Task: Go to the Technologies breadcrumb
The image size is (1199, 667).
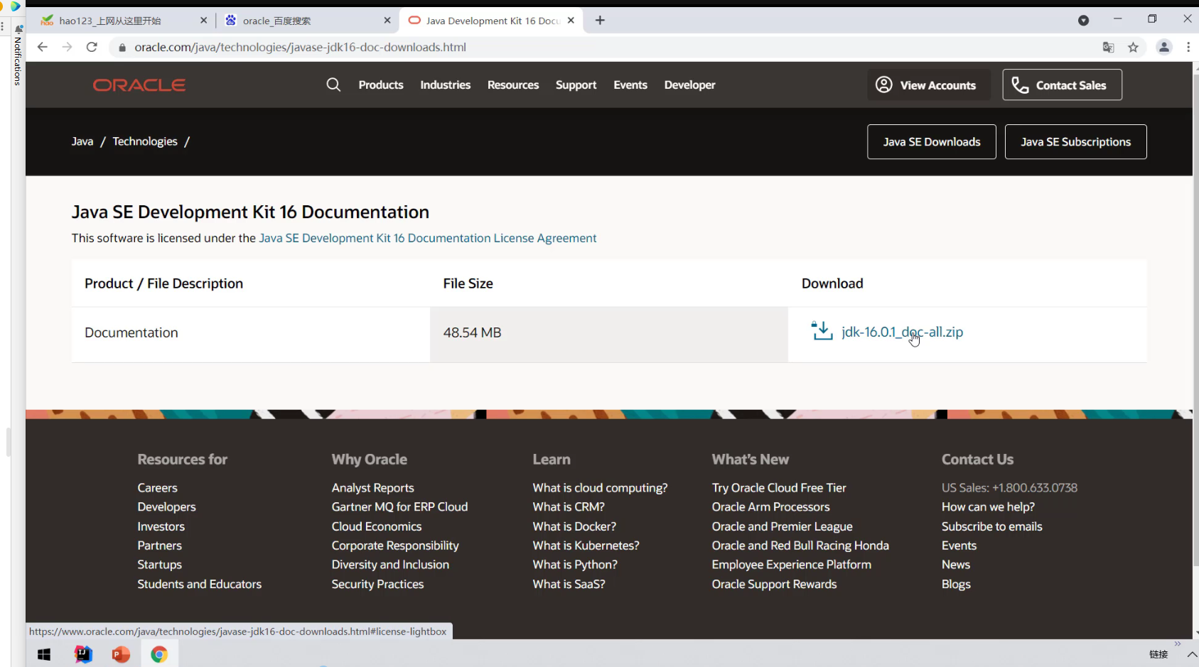Action: 145,141
